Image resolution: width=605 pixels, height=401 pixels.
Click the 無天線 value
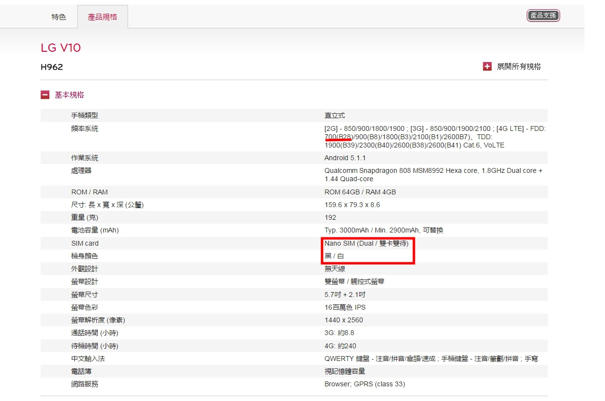[x=335, y=269]
